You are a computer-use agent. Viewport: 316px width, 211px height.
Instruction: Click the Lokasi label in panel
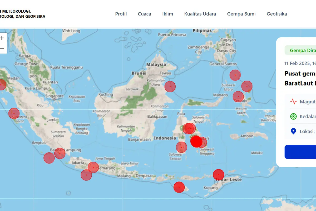(x=307, y=131)
